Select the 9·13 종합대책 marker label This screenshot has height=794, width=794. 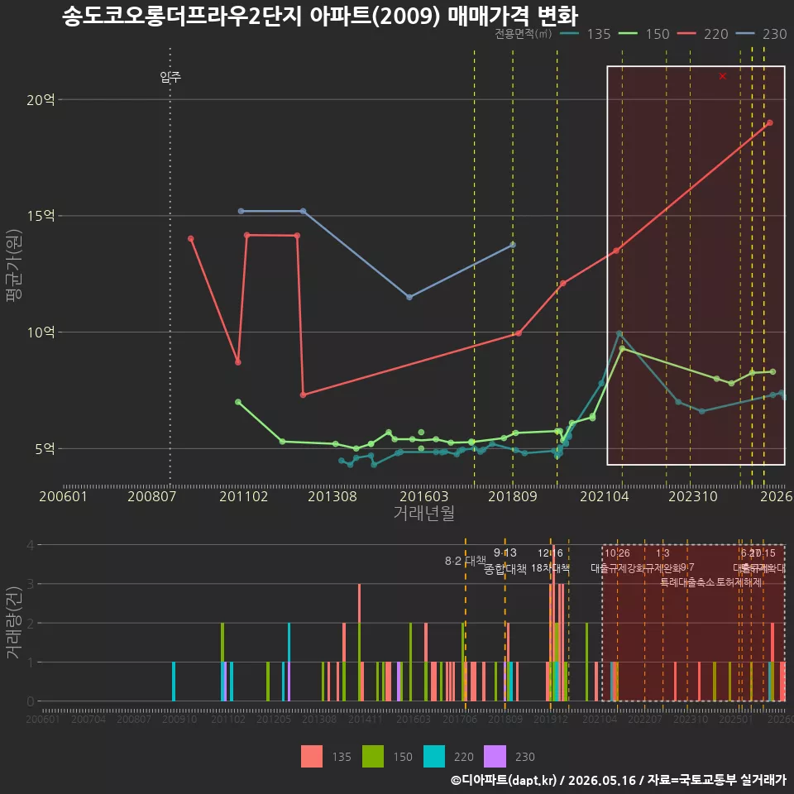coord(505,561)
